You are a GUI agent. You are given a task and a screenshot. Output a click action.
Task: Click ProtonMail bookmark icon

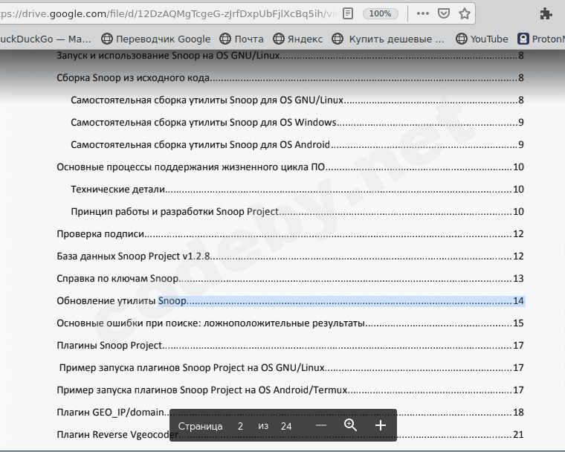pos(523,39)
